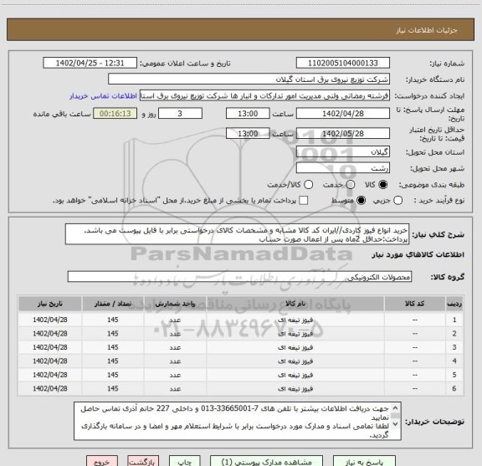Click the بازگشت back button
The width and height of the screenshot is (482, 466).
coord(143,462)
